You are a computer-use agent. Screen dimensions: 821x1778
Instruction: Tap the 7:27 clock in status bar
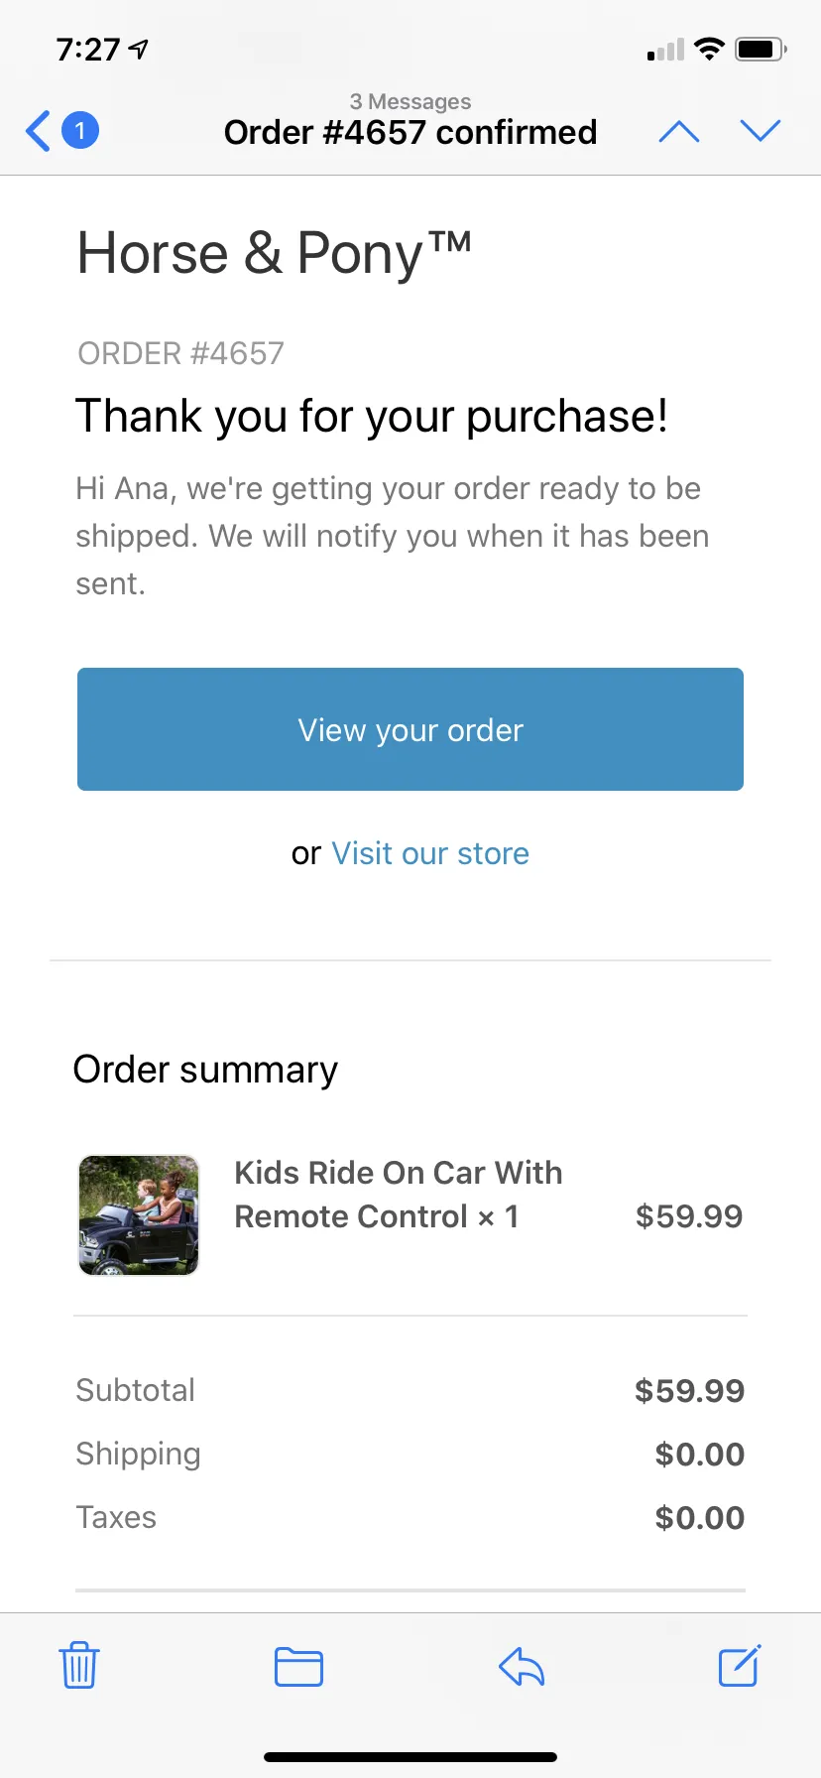pyautogui.click(x=88, y=49)
